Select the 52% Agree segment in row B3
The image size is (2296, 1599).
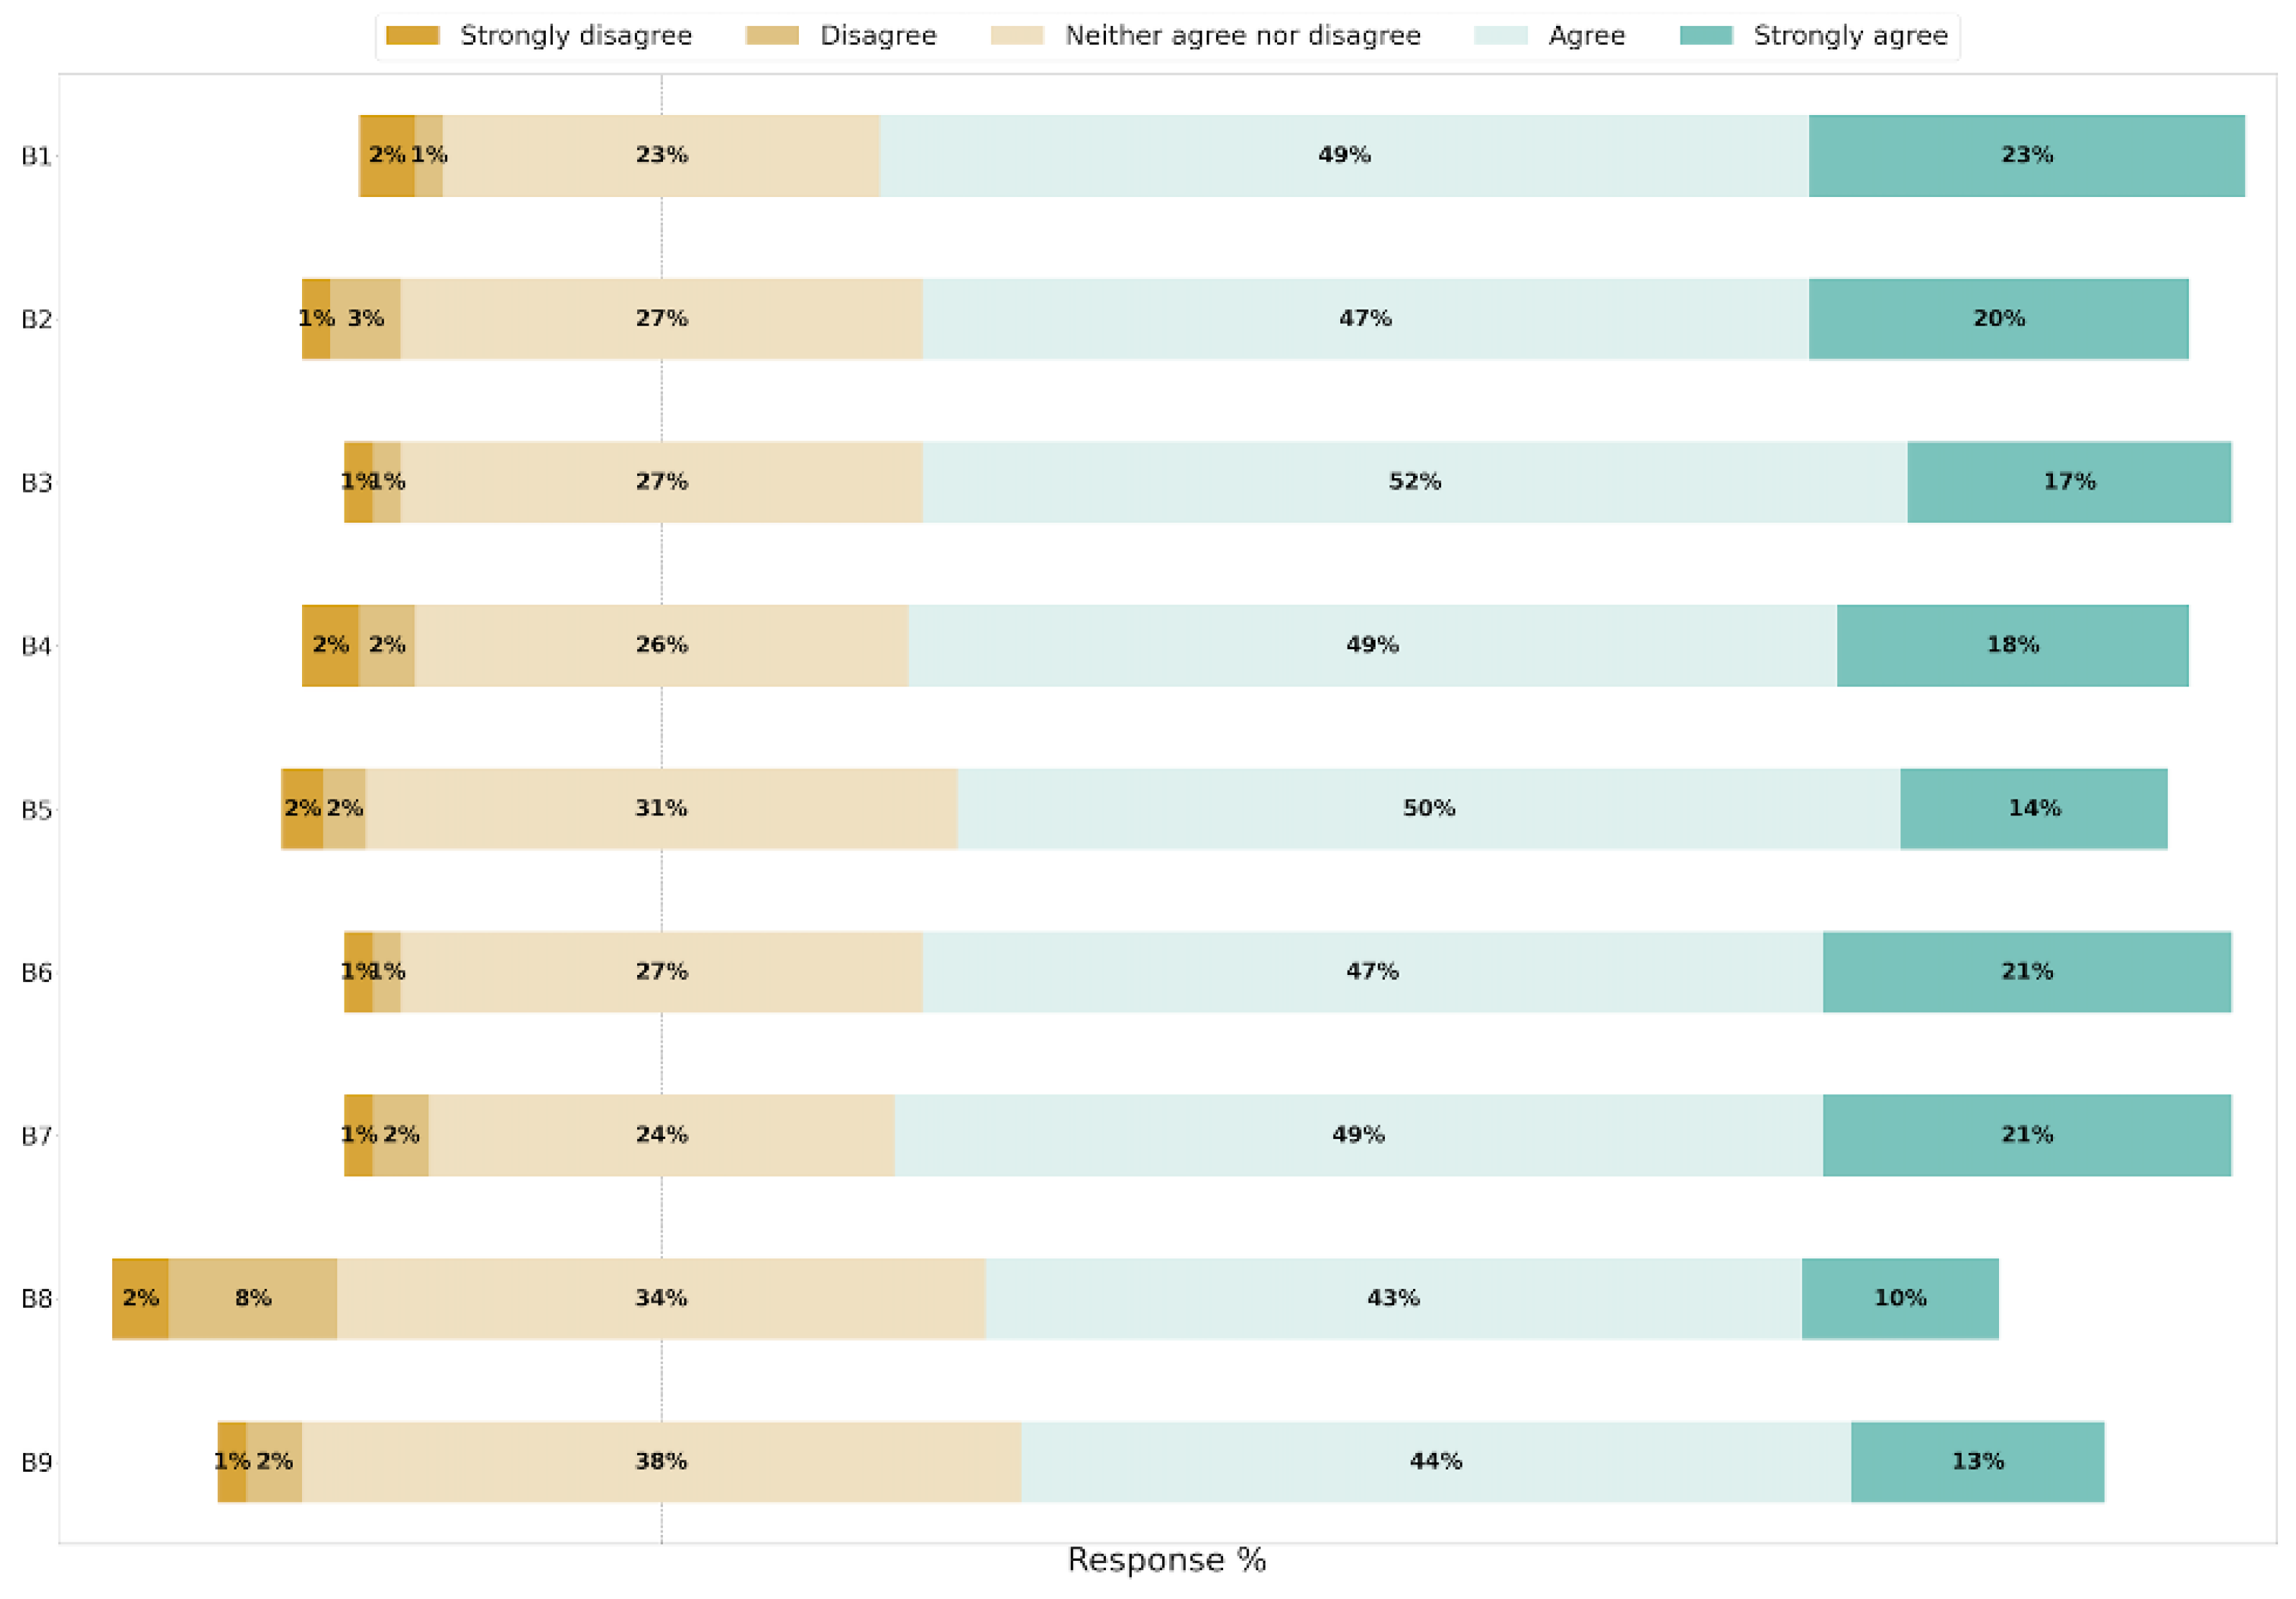[1414, 482]
